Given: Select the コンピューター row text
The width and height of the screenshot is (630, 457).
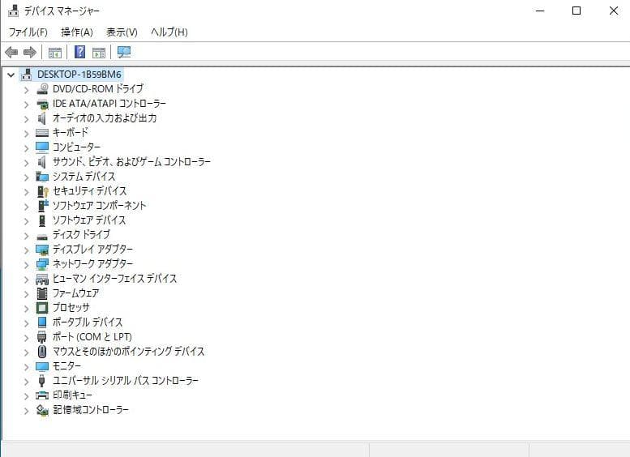Looking at the screenshot, I should (x=76, y=147).
